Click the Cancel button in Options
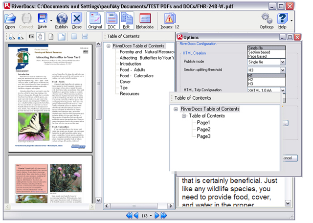The height and width of the screenshot is (223, 313). pyautogui.click(x=290, y=158)
